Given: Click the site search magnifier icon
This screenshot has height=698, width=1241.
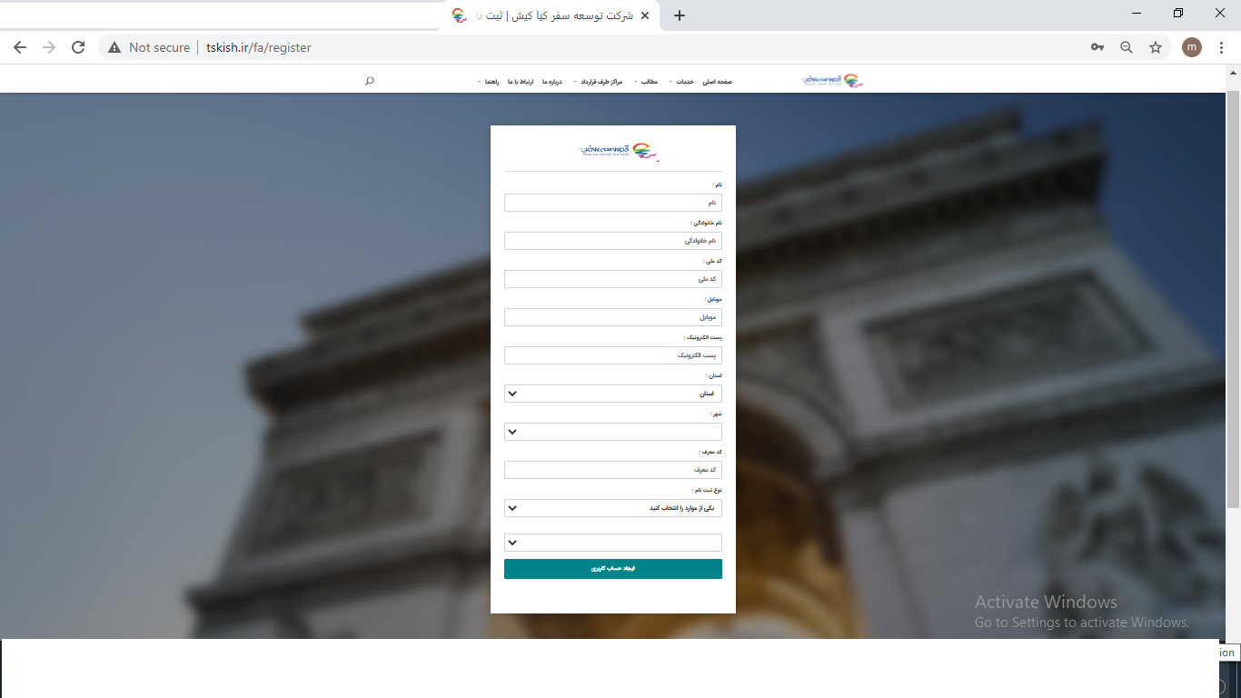Looking at the screenshot, I should click(x=369, y=81).
